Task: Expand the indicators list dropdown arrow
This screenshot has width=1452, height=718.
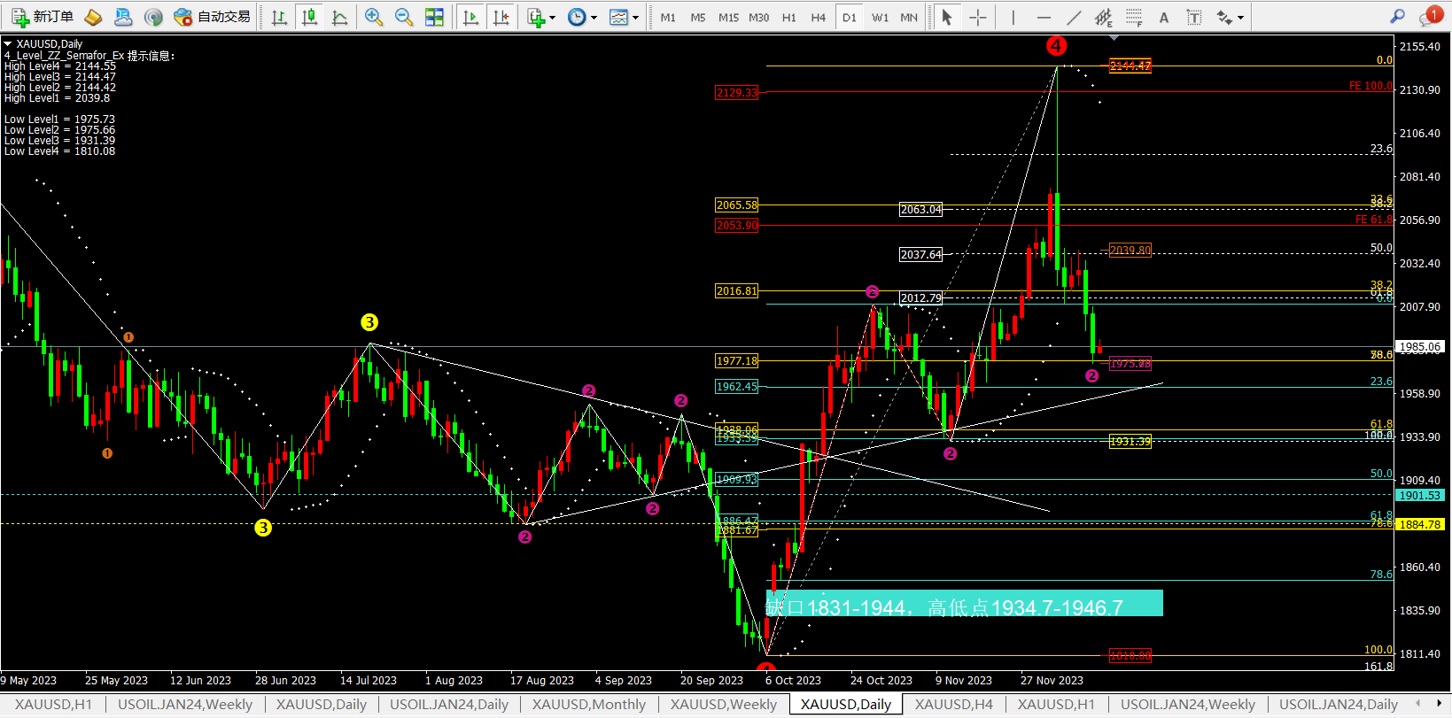Action: pos(553,18)
